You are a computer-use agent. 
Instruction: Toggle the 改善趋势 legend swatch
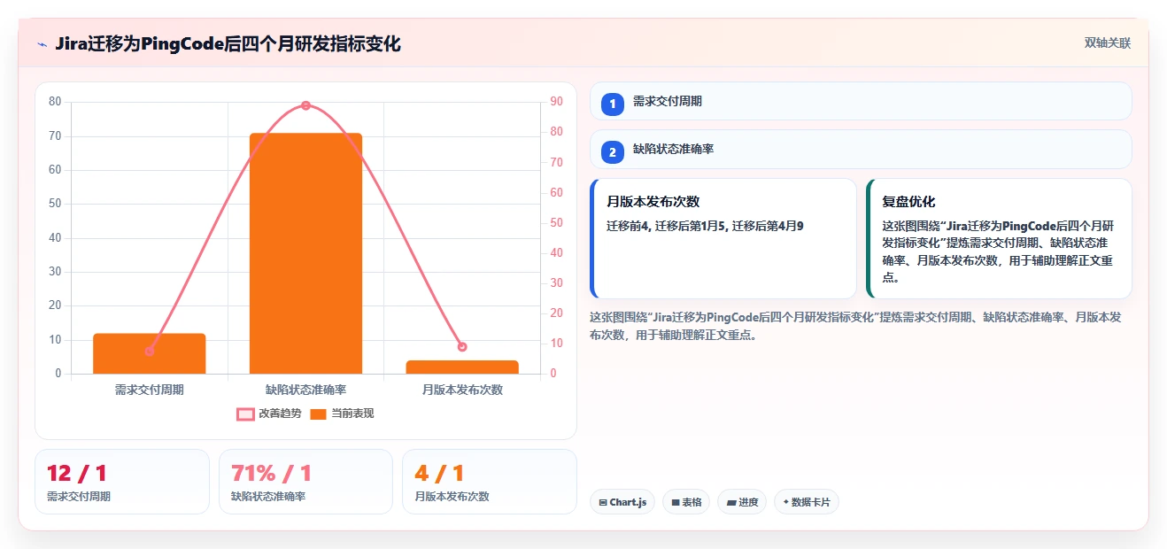[x=245, y=414]
